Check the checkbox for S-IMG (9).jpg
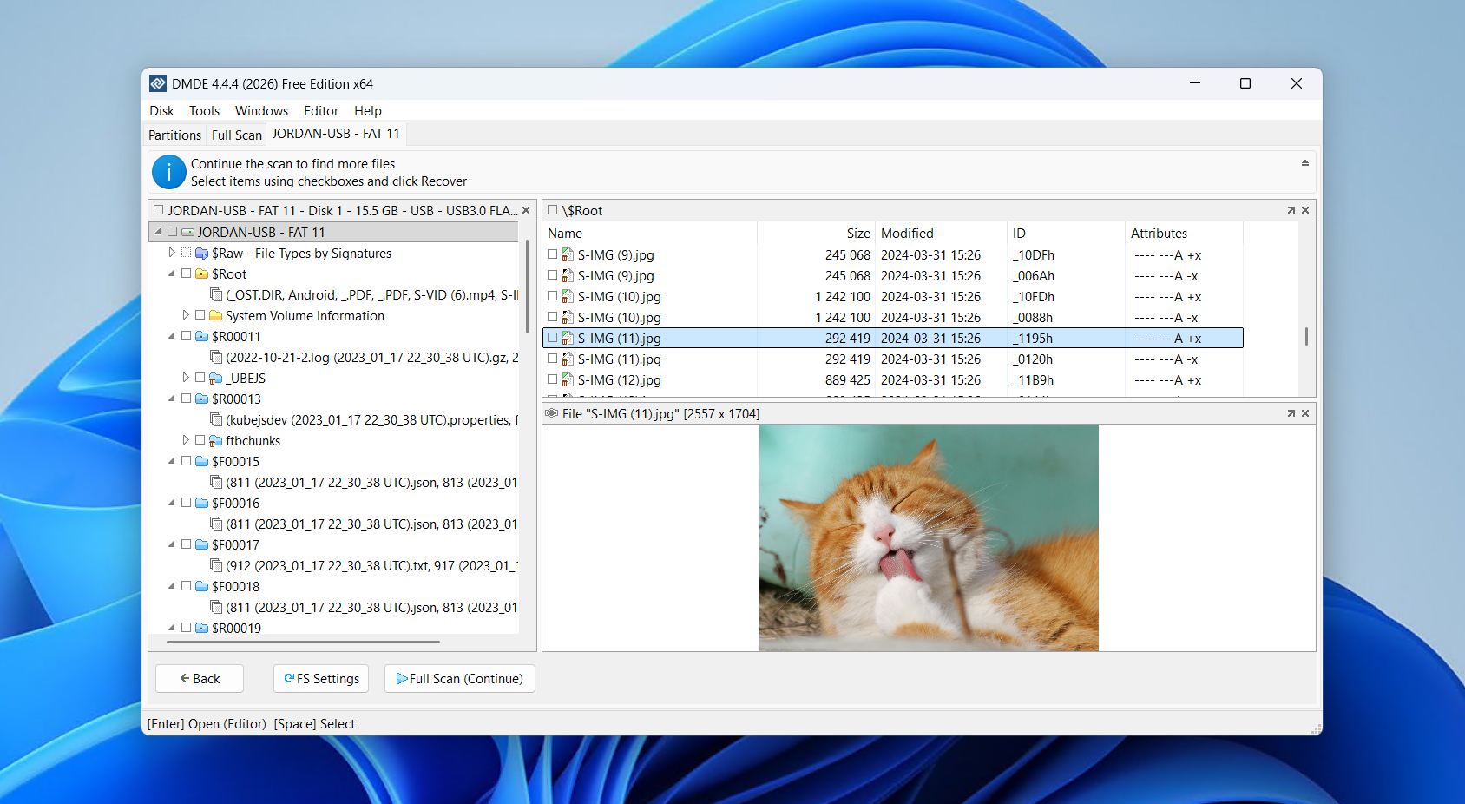This screenshot has width=1465, height=804. [x=553, y=254]
